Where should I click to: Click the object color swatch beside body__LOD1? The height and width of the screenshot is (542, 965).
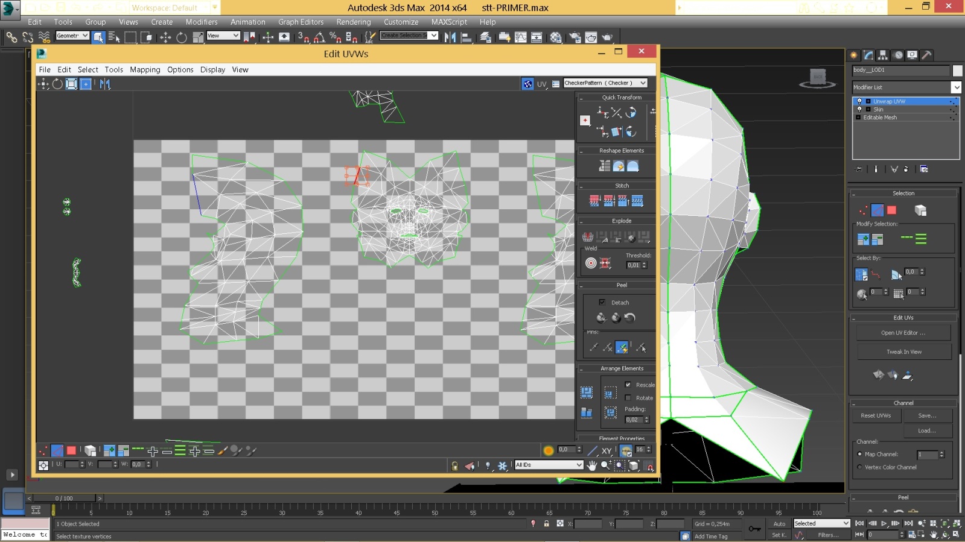pos(957,71)
